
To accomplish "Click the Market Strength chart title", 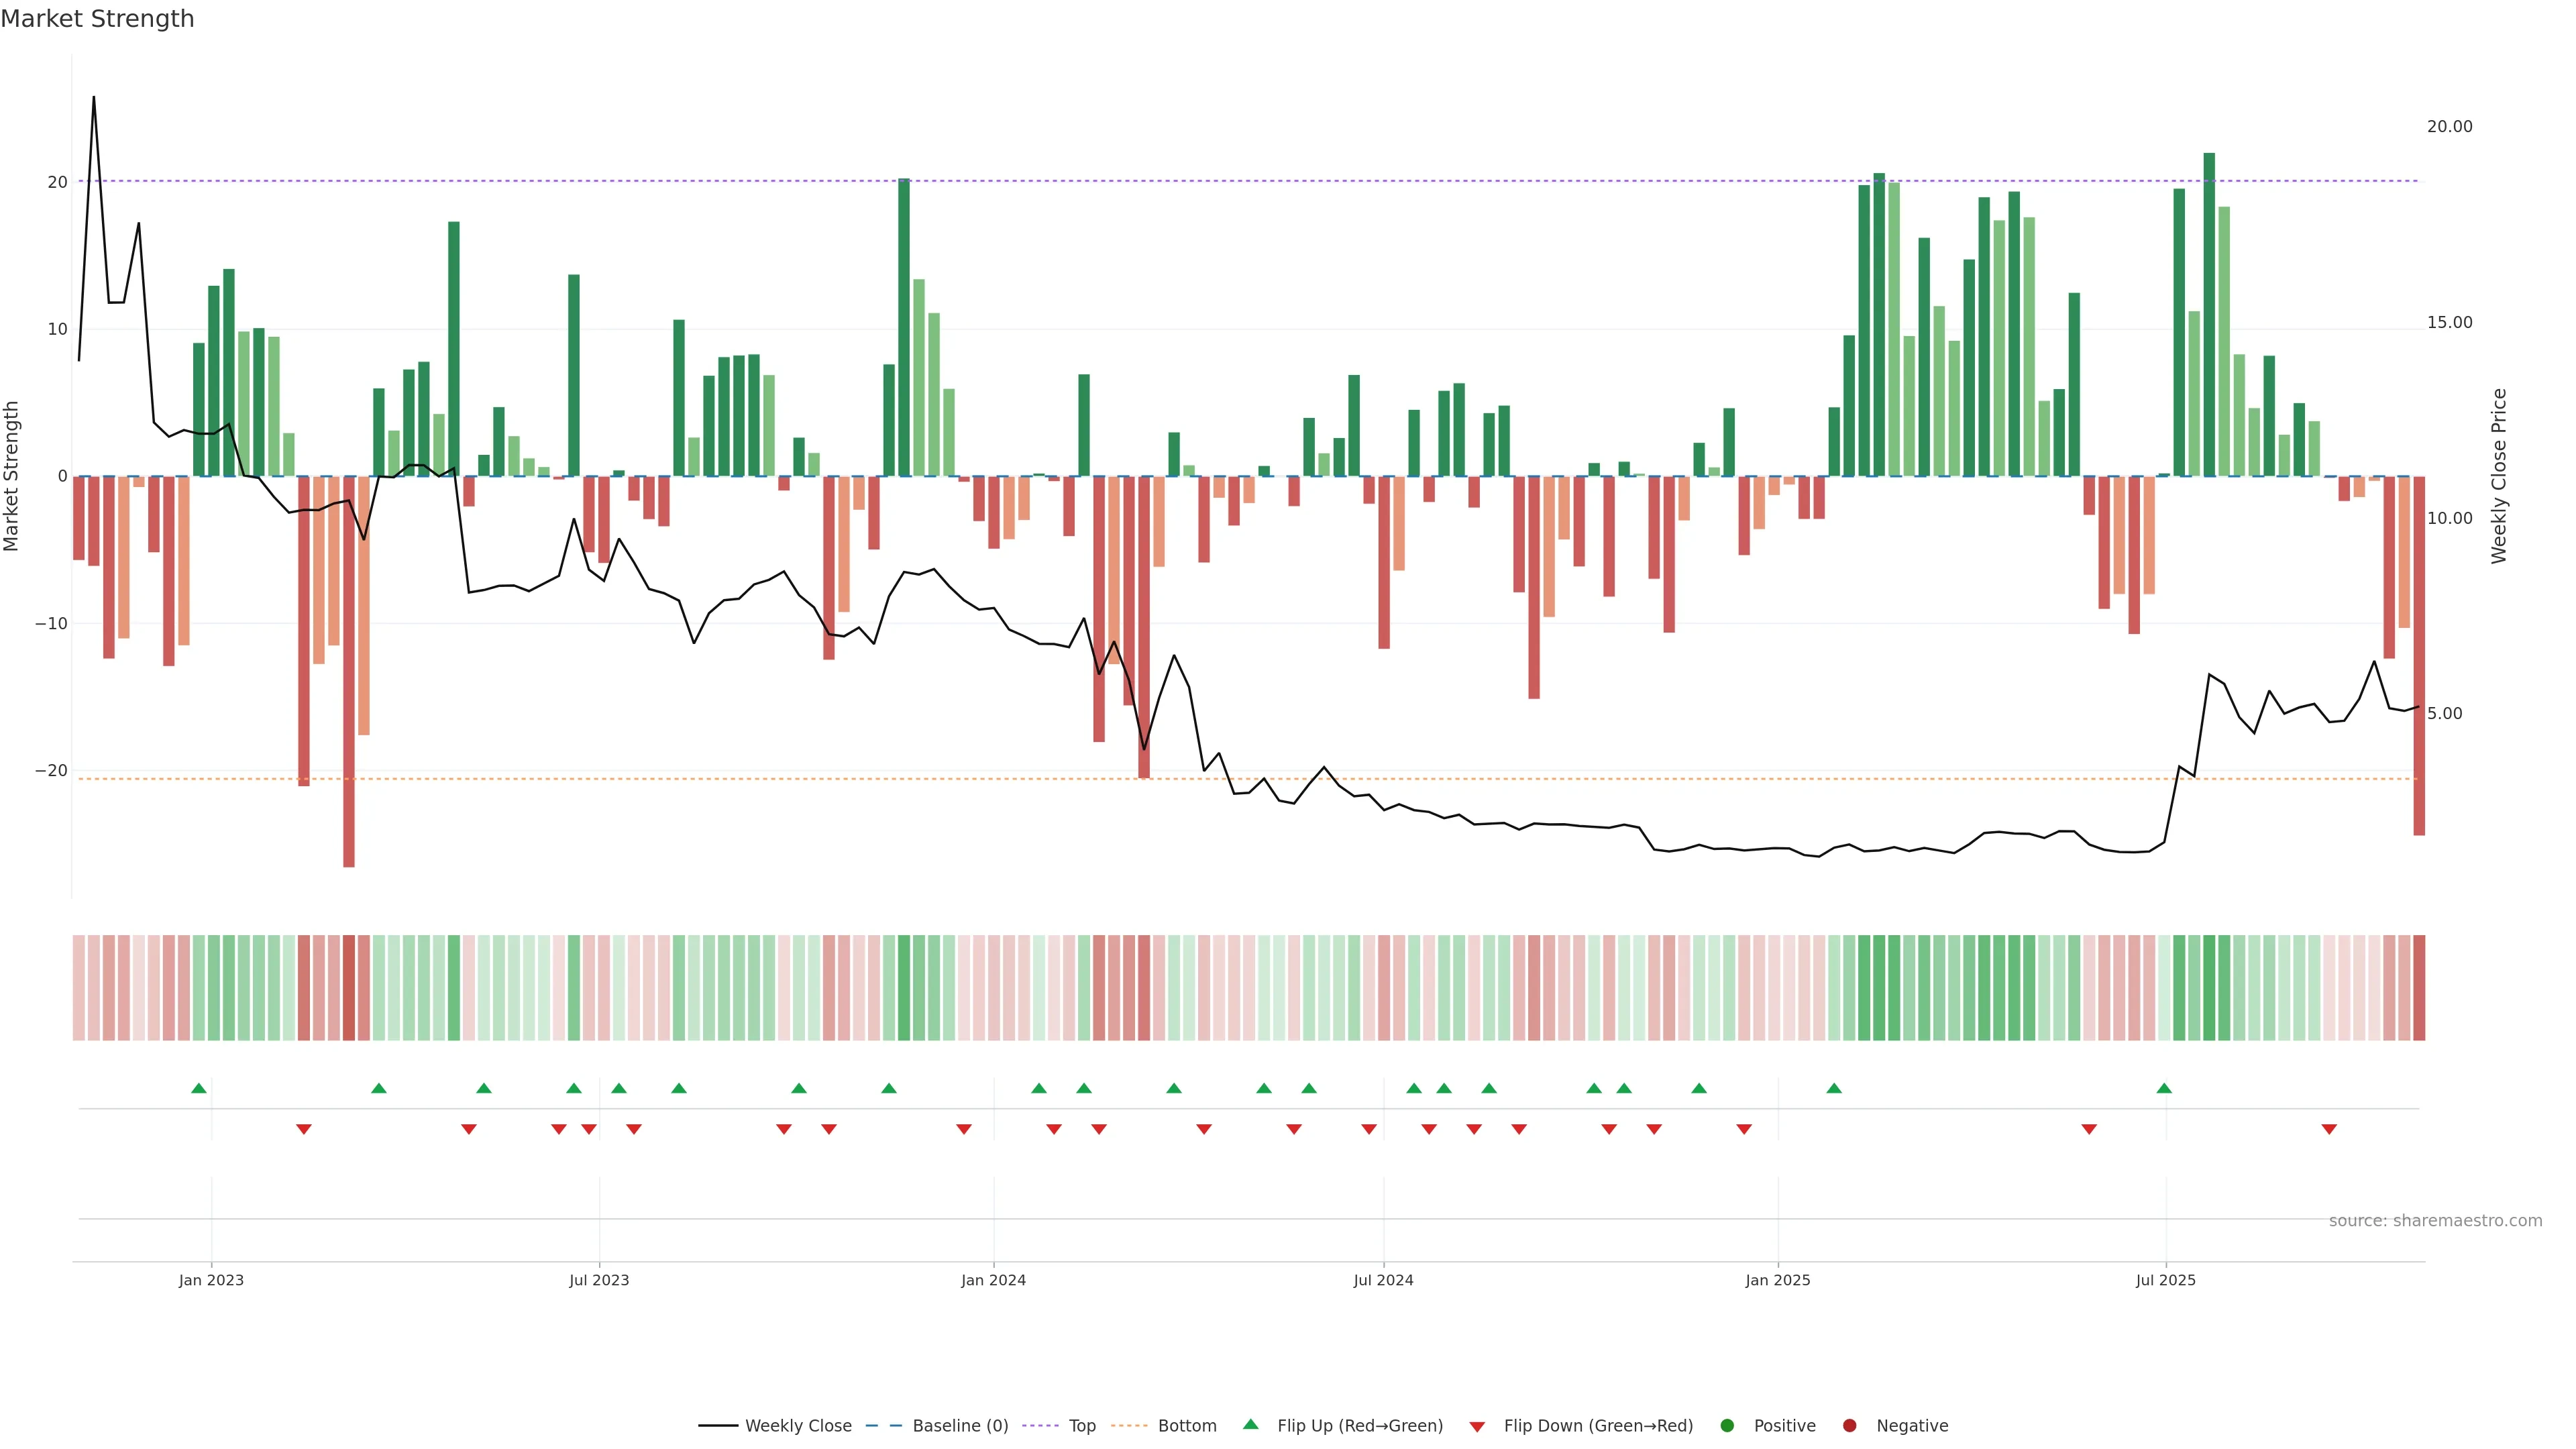I will click(97, 19).
